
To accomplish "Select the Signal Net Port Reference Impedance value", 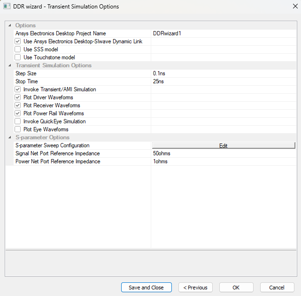I will [224, 153].
